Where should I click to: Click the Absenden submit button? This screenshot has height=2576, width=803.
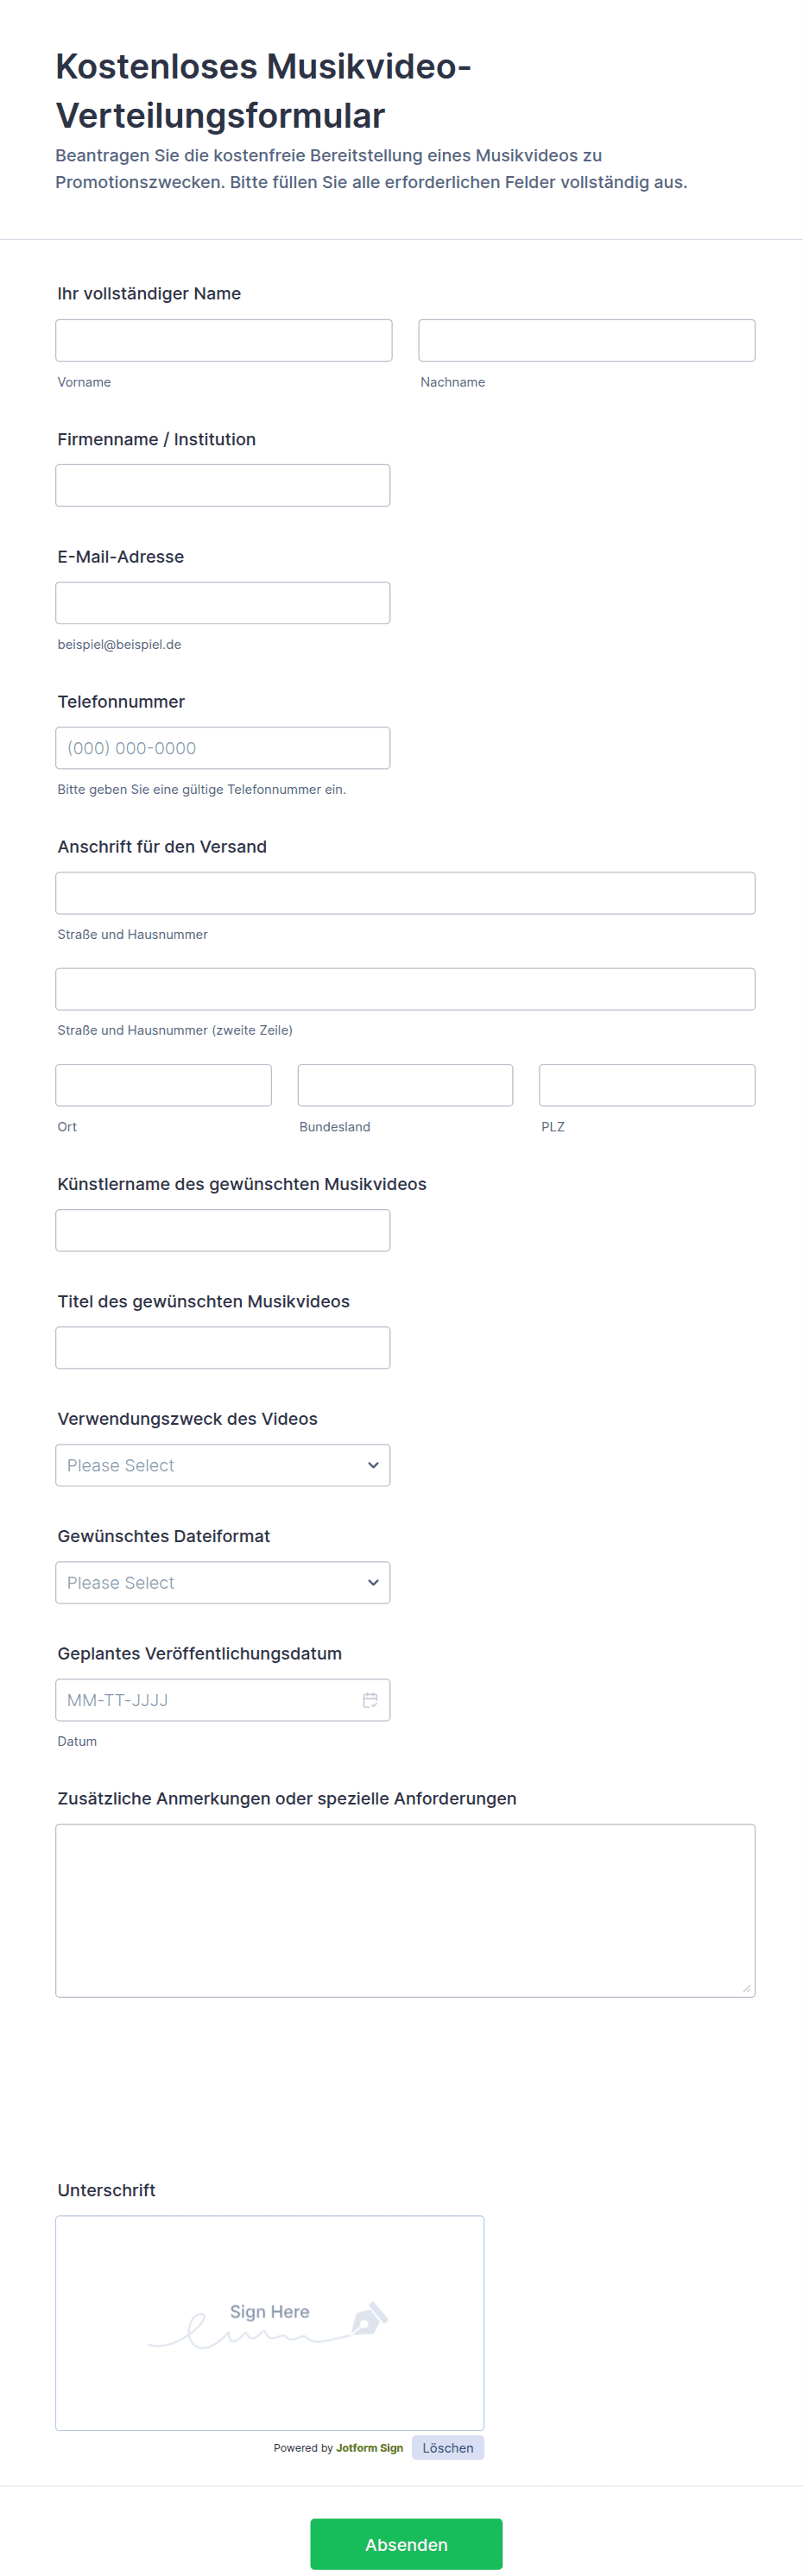[406, 2543]
